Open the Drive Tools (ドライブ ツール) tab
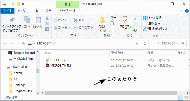 tap(68, 11)
